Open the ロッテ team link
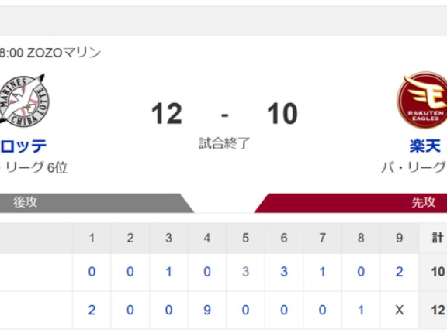 23,146
